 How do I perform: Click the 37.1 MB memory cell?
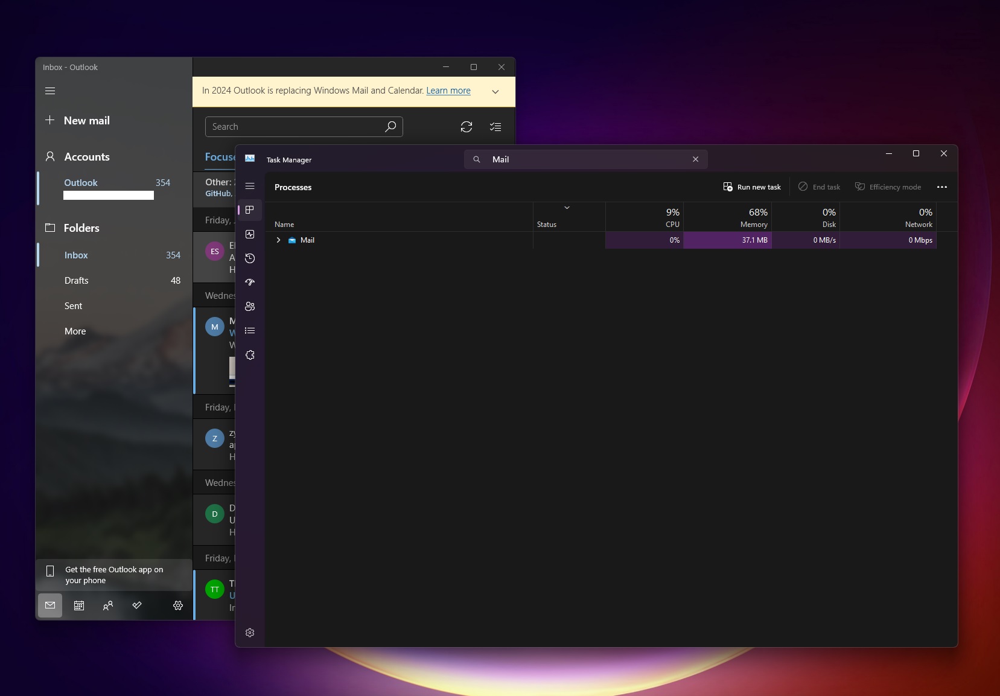point(727,240)
